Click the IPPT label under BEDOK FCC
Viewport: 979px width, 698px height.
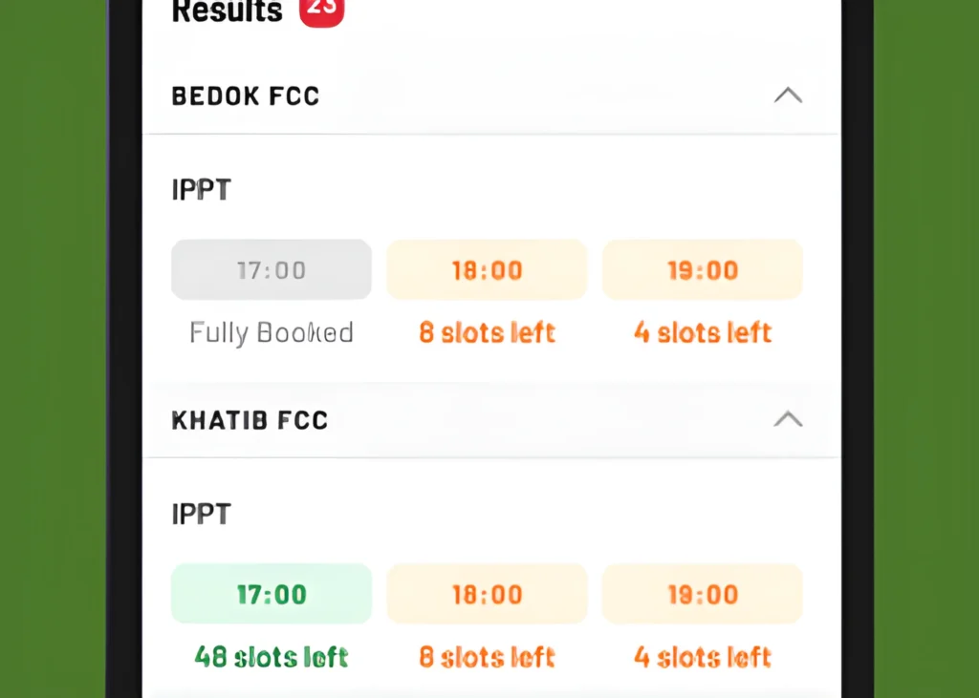click(201, 189)
